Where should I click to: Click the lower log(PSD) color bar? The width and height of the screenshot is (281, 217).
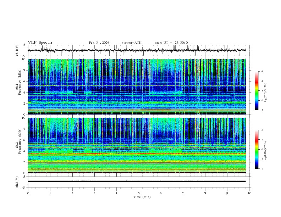(257, 149)
